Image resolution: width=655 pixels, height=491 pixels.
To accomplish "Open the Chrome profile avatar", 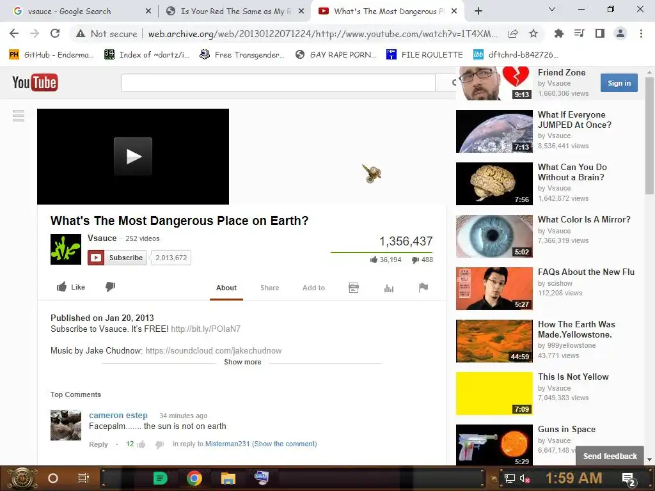I will tap(620, 33).
